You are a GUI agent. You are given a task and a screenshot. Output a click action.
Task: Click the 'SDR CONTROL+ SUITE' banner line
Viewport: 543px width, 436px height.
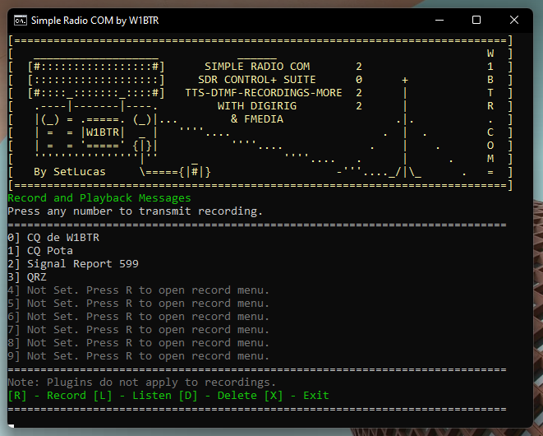257,80
